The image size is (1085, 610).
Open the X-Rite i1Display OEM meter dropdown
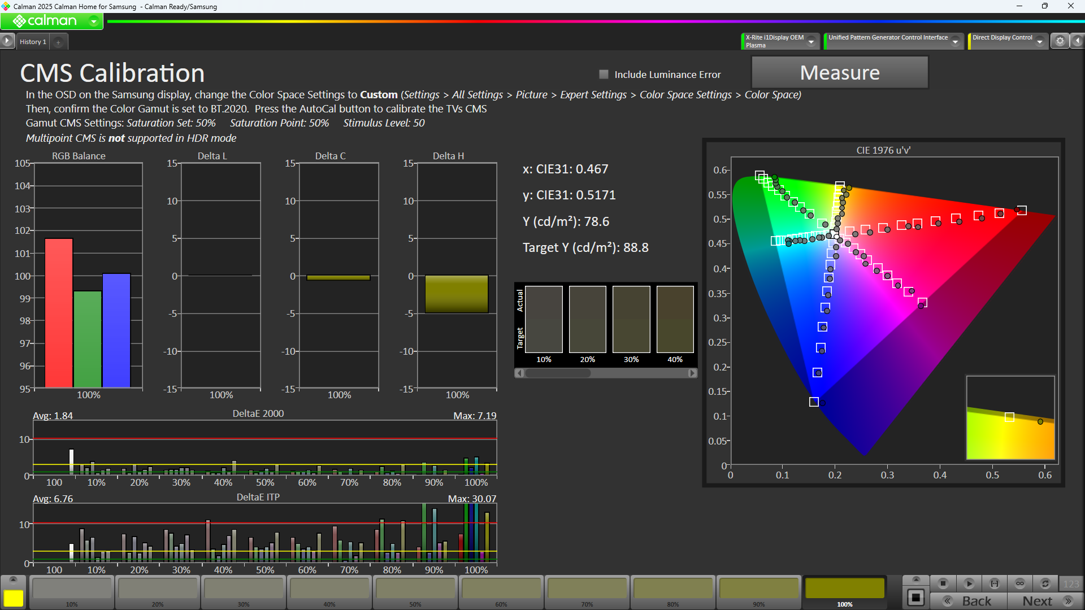(x=811, y=41)
